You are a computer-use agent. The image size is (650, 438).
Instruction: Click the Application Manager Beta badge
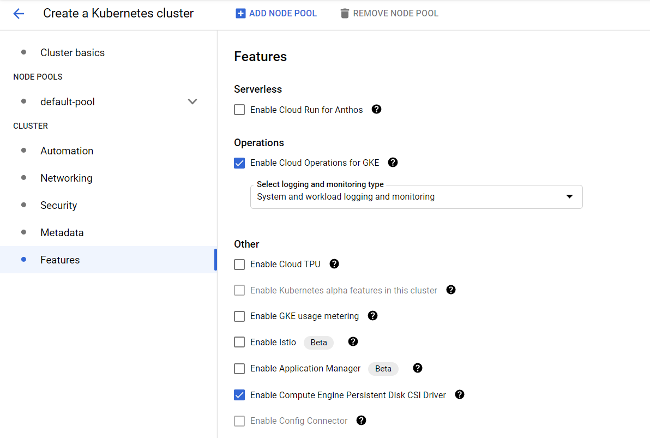(x=383, y=368)
